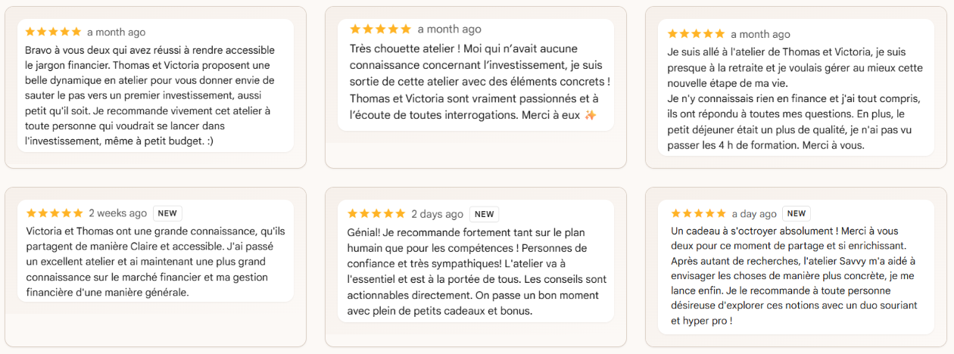Screen dimensions: 954x354
Task: Click the star rating above the "Génial!" review
Action: coord(376,214)
